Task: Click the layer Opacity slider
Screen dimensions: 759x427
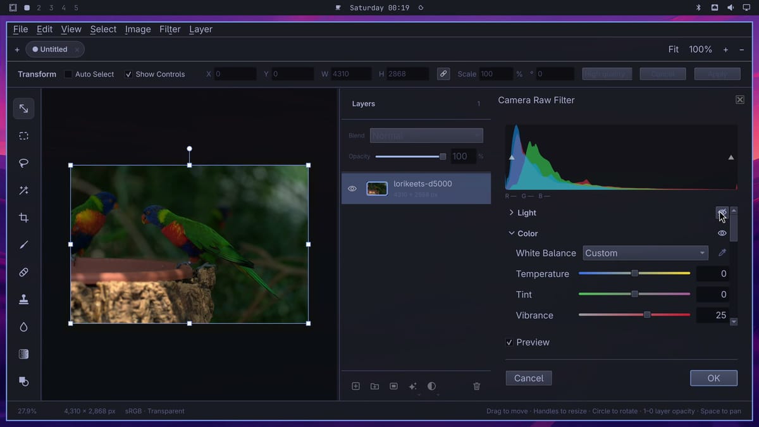Action: (410, 156)
